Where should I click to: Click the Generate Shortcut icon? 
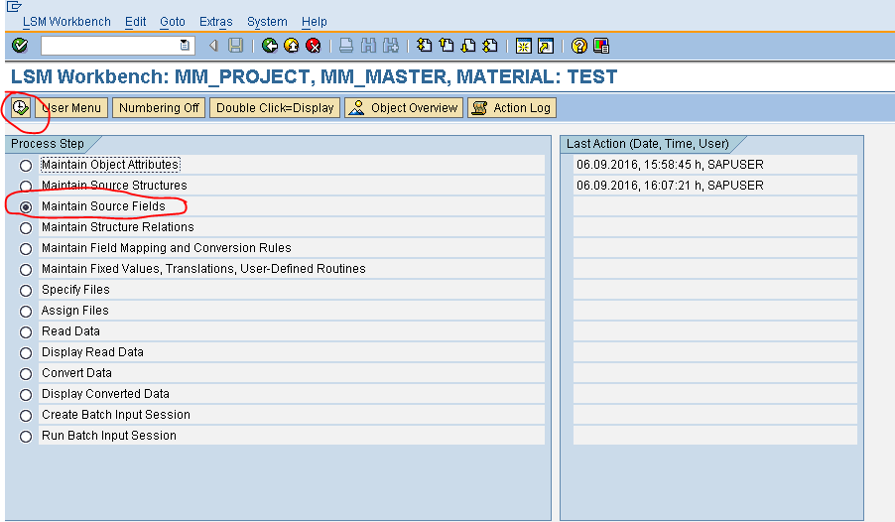546,46
